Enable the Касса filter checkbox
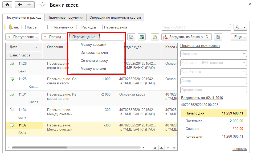The width and height of the screenshot is (253, 156). pos(23,27)
